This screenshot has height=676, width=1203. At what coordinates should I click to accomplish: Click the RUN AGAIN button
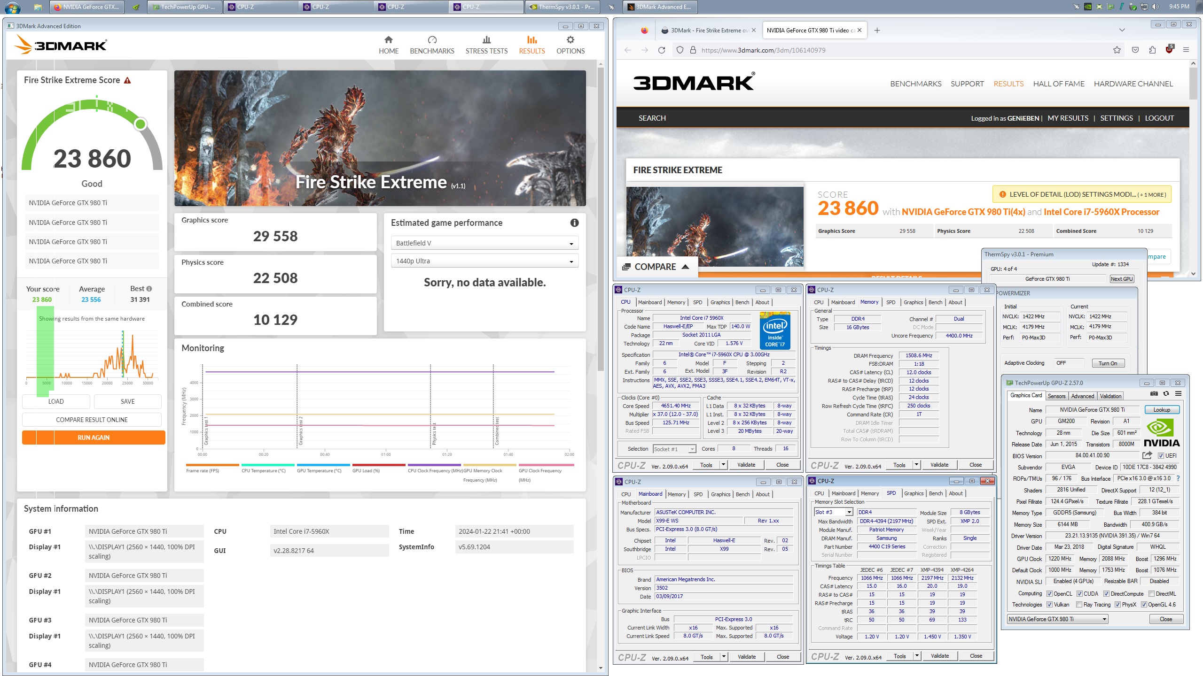pos(94,438)
